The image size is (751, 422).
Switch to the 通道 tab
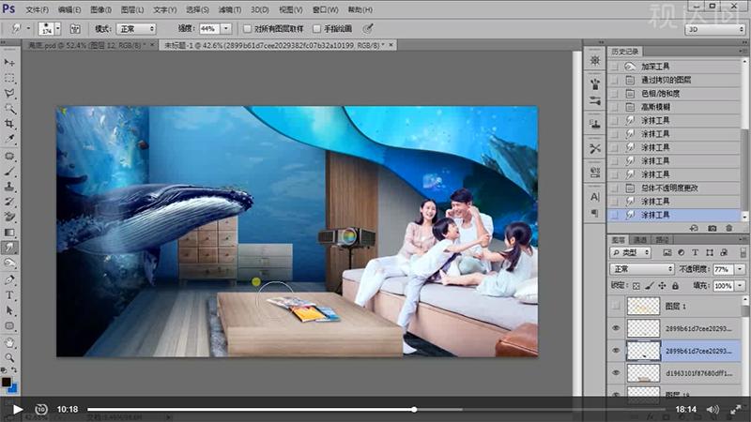pos(640,240)
